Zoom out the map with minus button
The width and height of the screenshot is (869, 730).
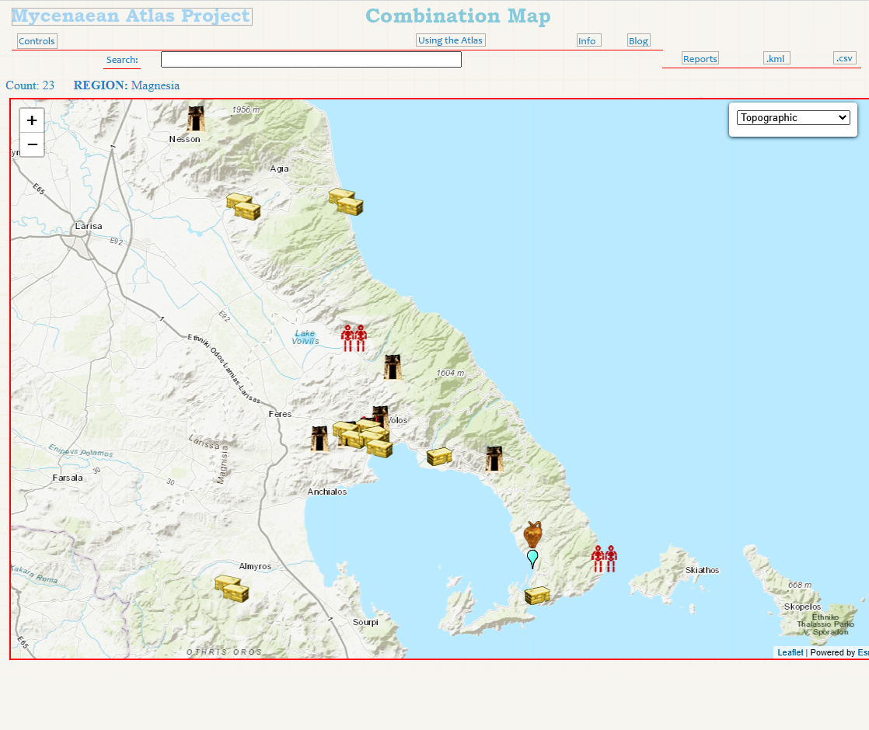click(x=32, y=144)
